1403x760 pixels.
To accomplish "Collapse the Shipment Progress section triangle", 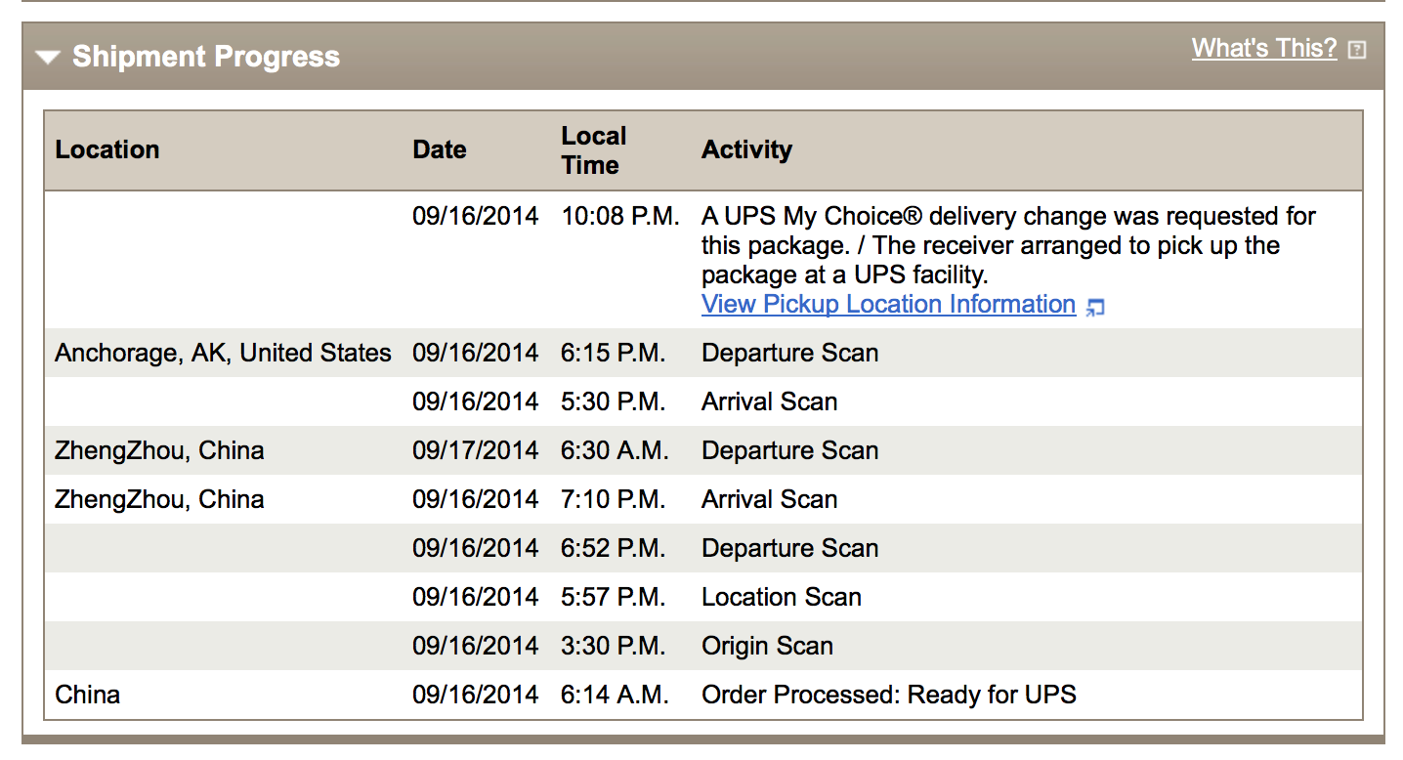I will click(x=48, y=58).
